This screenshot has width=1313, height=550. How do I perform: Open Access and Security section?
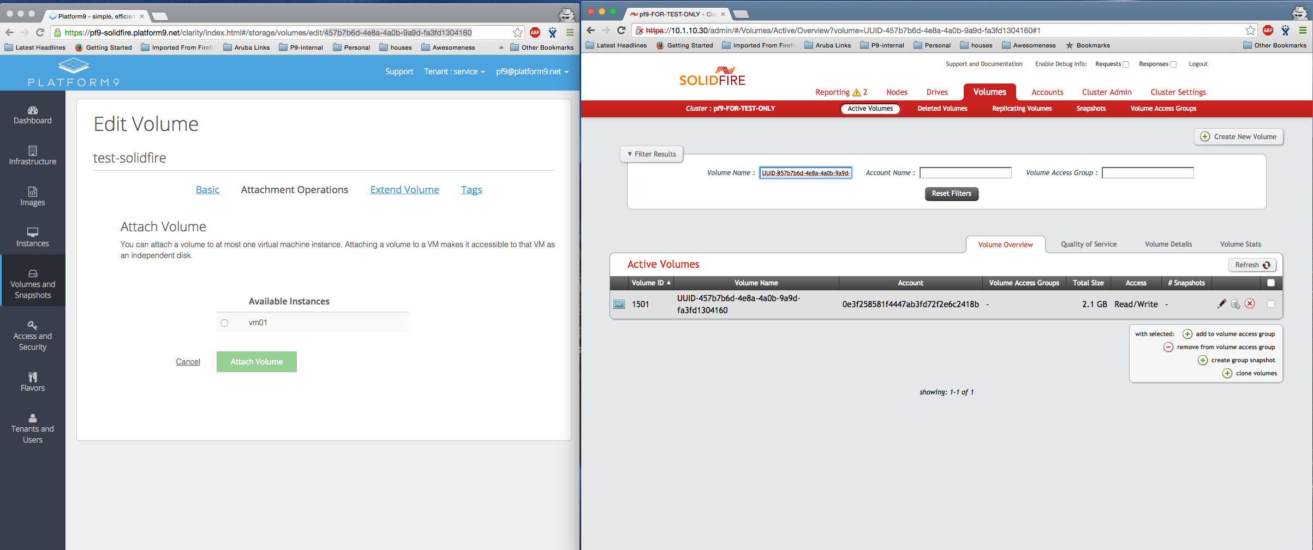pyautogui.click(x=33, y=336)
